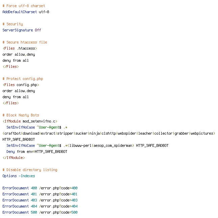
Task: Click the ErrorDocument 403 line
Action: pos(40,200)
